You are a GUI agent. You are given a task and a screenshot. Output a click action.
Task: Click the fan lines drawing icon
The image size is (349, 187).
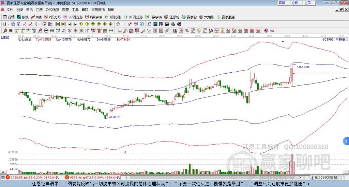(x=125, y=31)
